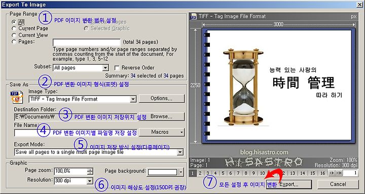Click the TIFF icon in the preview title bar
The width and height of the screenshot is (365, 194).
coord(194,16)
